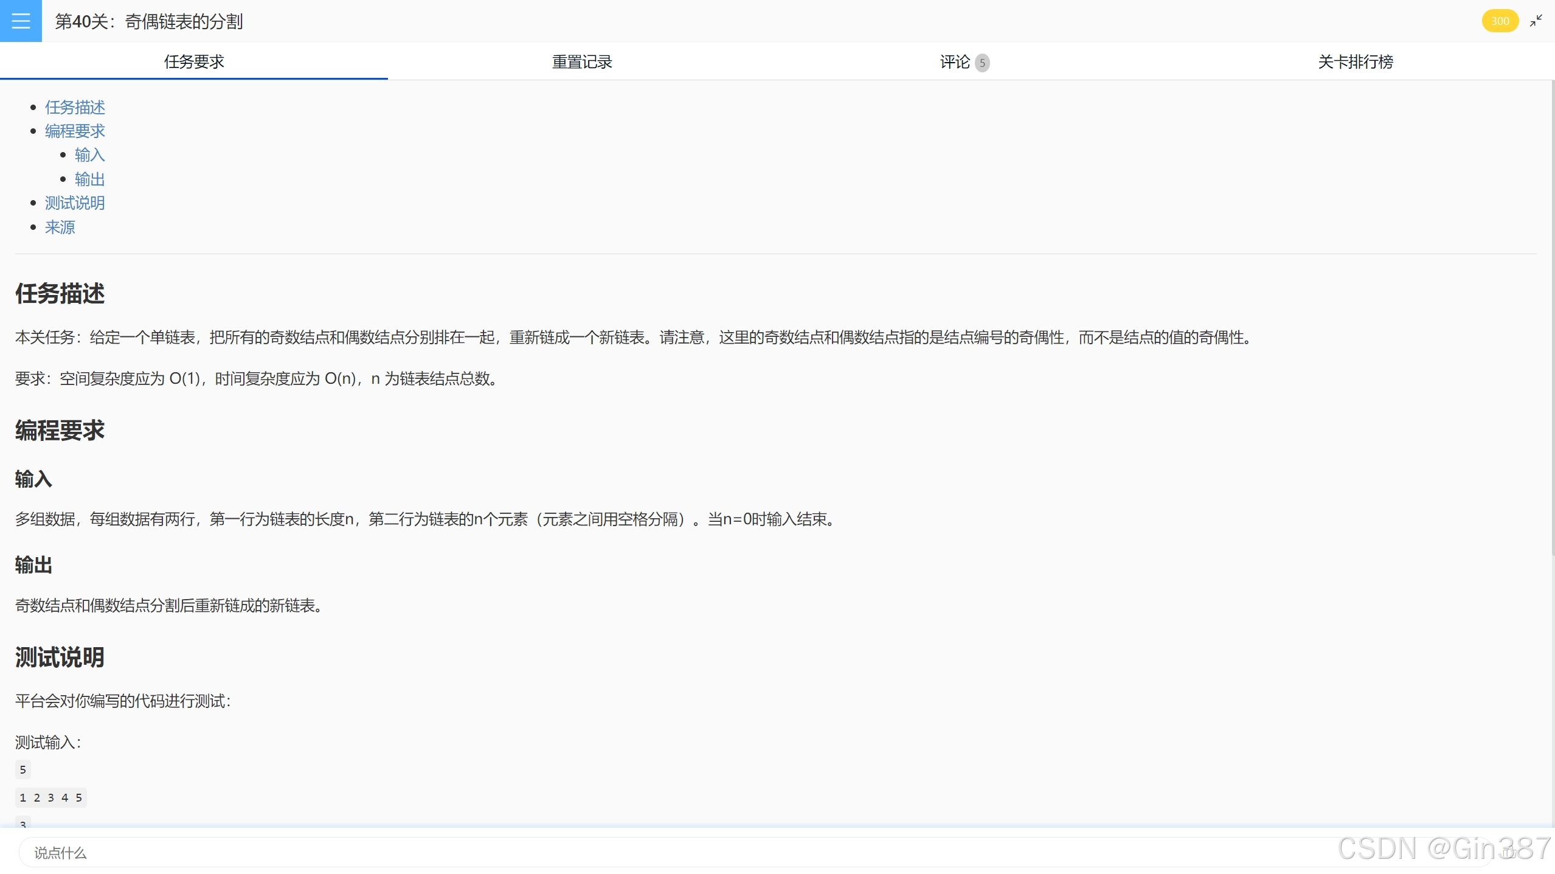Click the exit fullscreen arrows icon
1555x874 pixels.
click(x=1536, y=21)
